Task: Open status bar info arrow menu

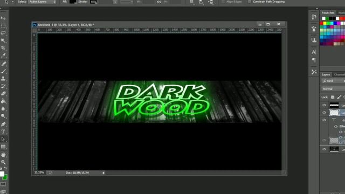Action: pyautogui.click(x=103, y=173)
